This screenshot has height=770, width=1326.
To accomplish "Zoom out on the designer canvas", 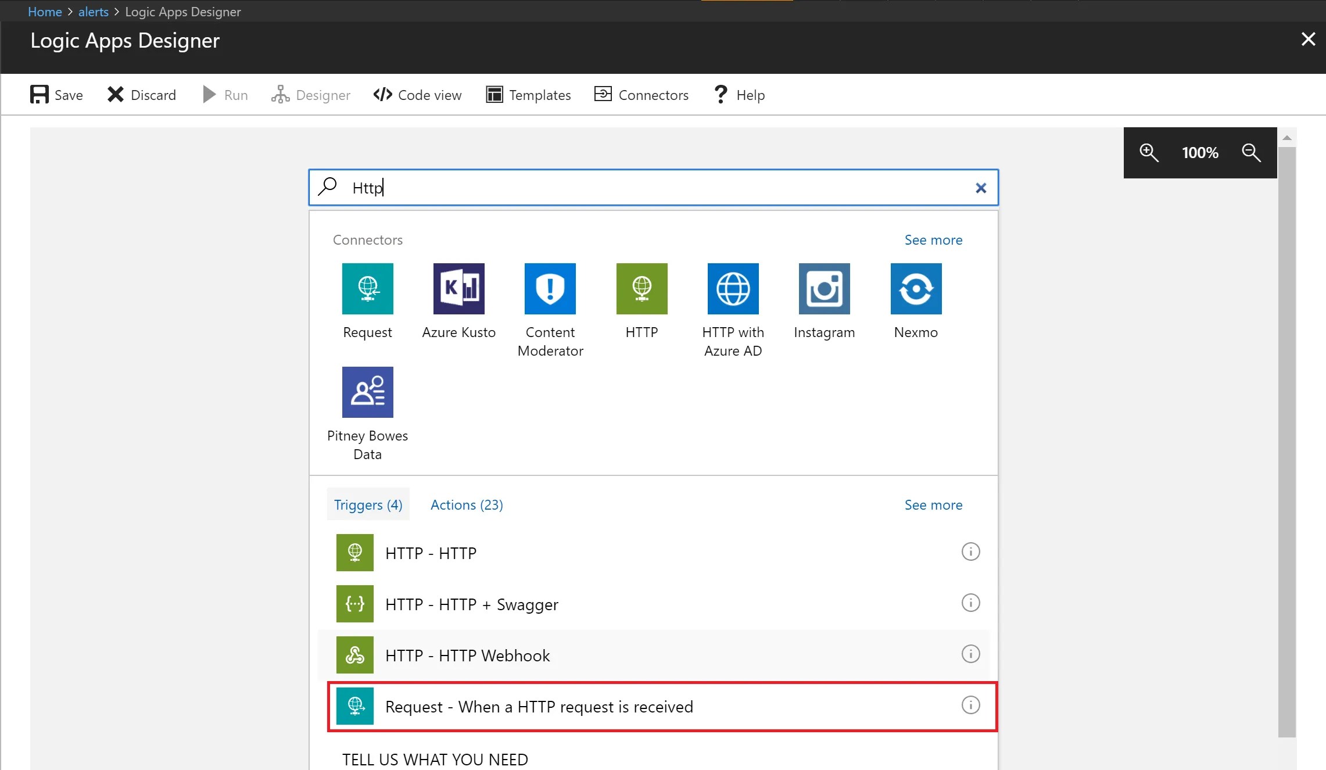I will [x=1251, y=152].
